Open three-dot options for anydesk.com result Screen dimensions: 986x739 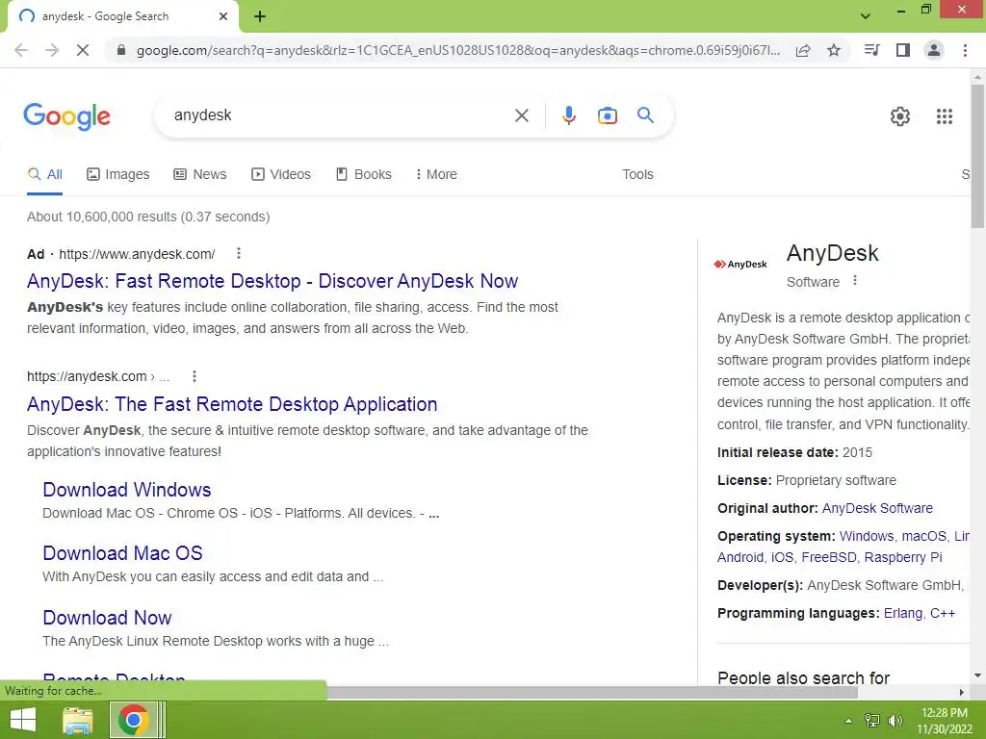(195, 376)
